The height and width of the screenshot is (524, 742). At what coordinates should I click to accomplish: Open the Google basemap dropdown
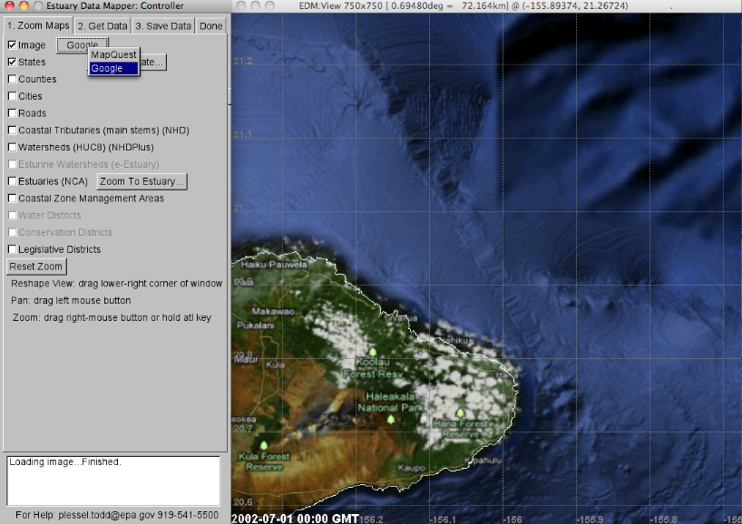click(x=81, y=44)
